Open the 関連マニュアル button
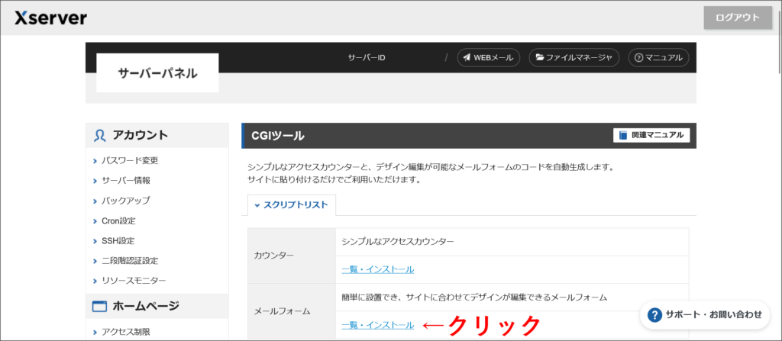Image resolution: width=782 pixels, height=341 pixels. point(651,135)
